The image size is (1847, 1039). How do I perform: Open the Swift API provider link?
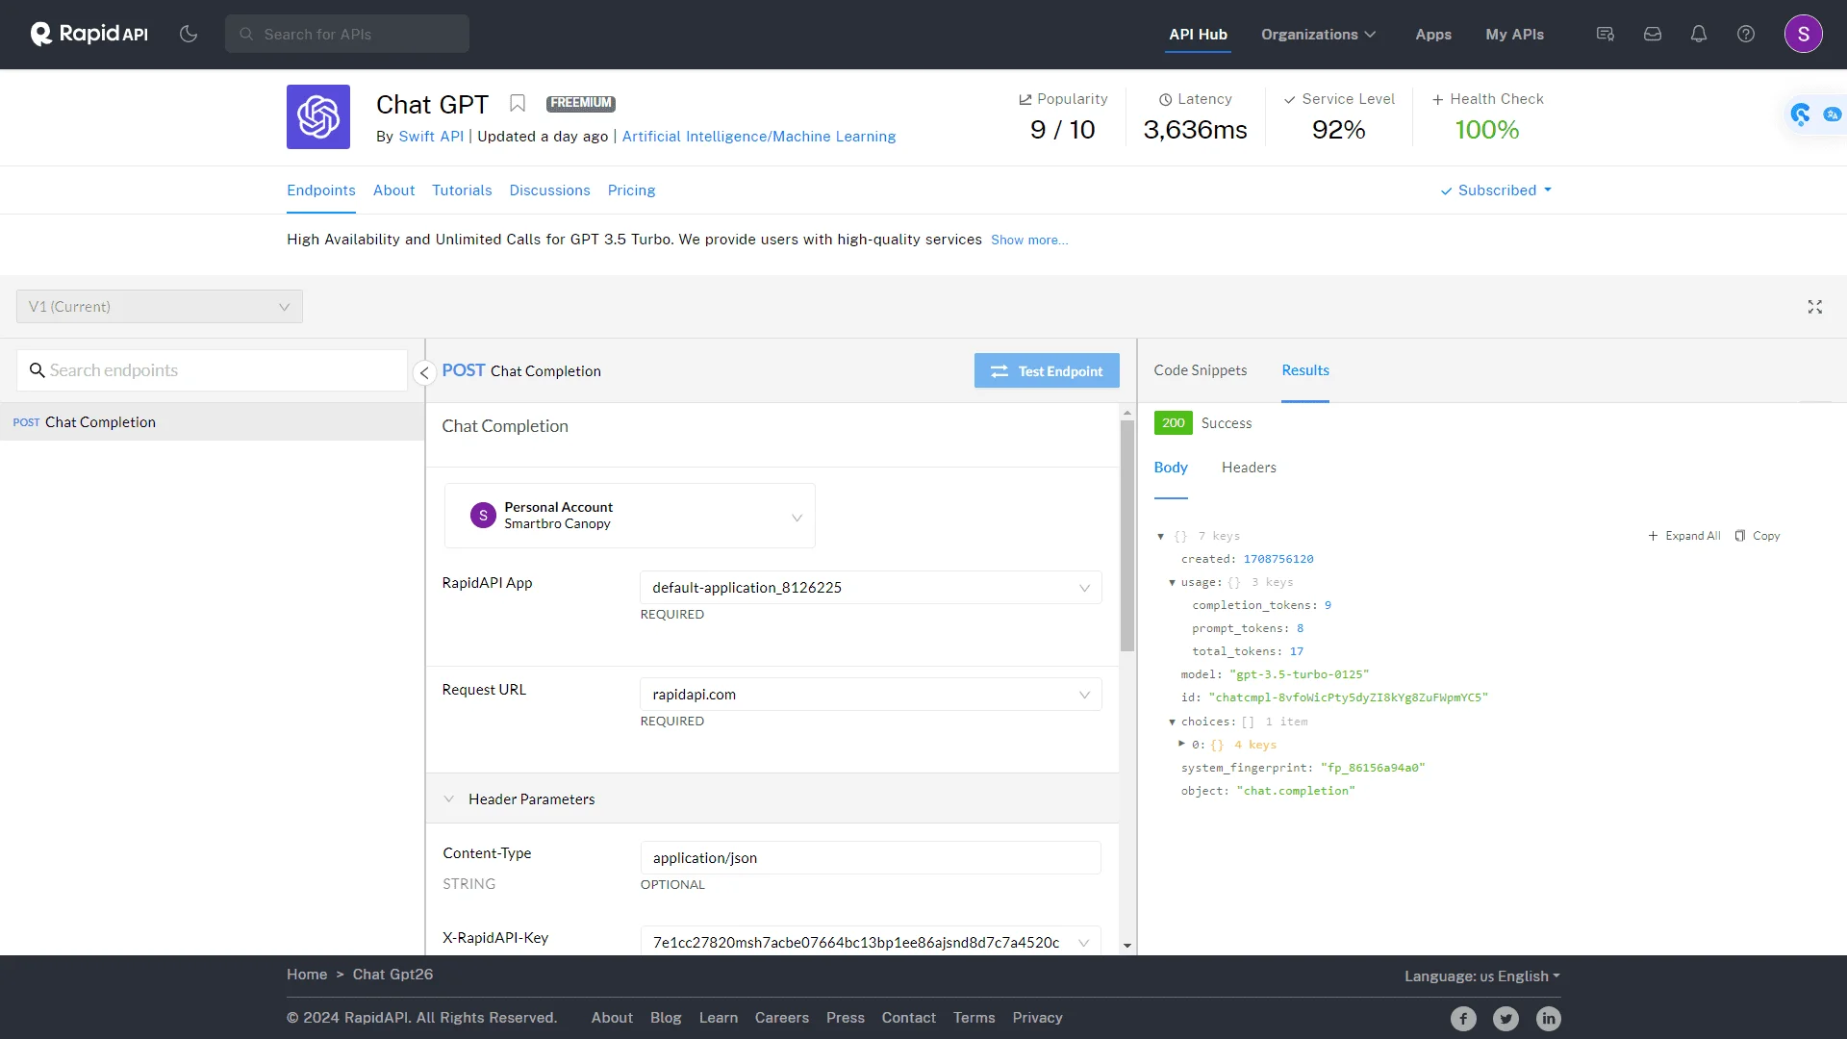[x=431, y=137]
